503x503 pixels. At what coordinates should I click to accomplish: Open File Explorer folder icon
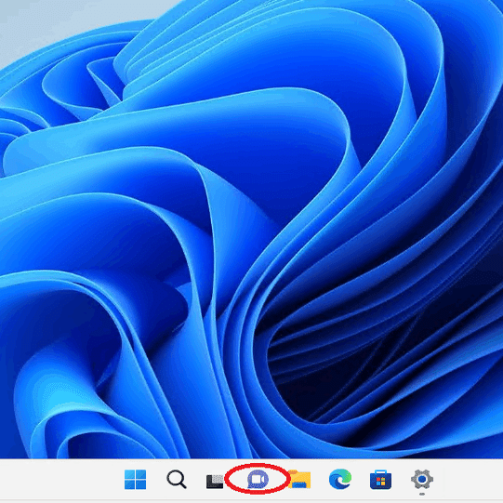[299, 479]
